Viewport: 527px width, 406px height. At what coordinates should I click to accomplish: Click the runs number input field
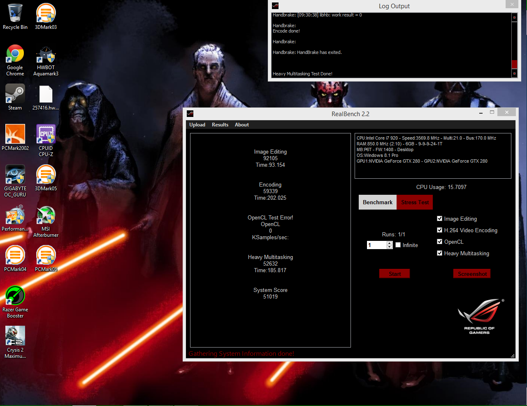(377, 245)
